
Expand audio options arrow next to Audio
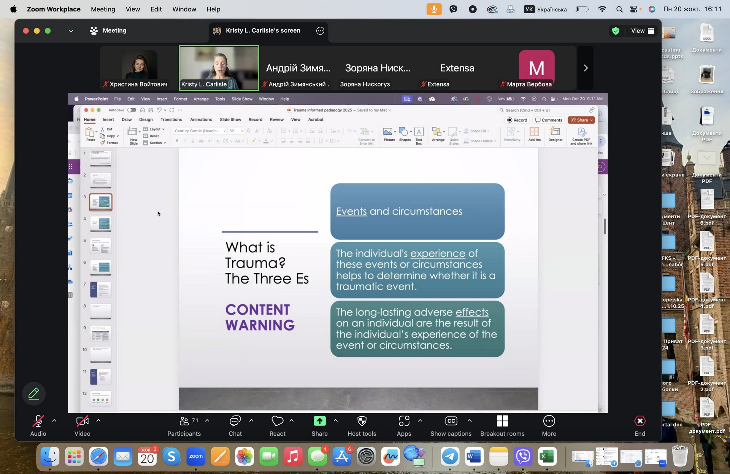click(54, 420)
